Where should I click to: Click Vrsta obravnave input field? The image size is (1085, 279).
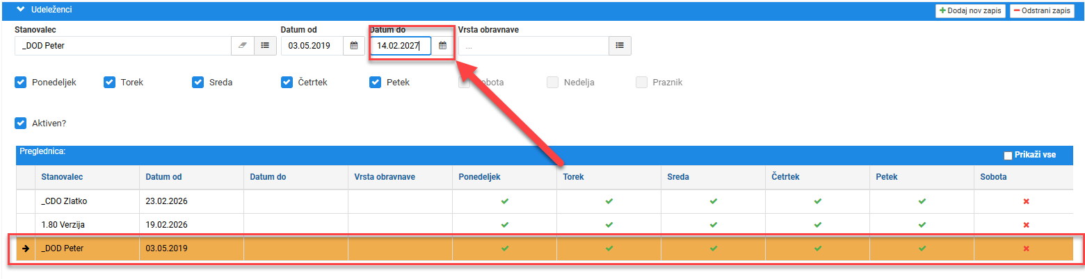pyautogui.click(x=533, y=46)
